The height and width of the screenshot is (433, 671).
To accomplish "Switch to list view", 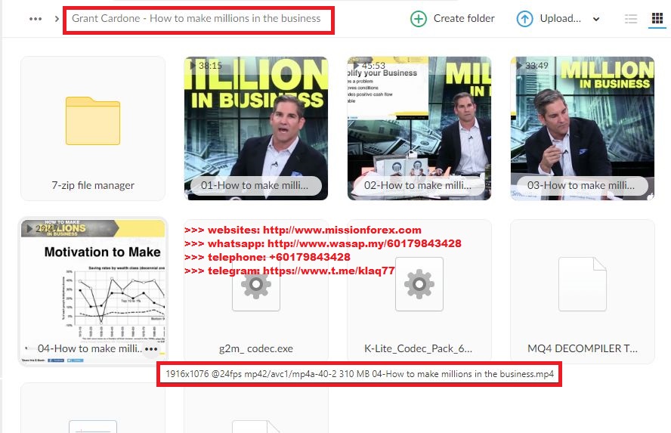I will click(x=631, y=19).
